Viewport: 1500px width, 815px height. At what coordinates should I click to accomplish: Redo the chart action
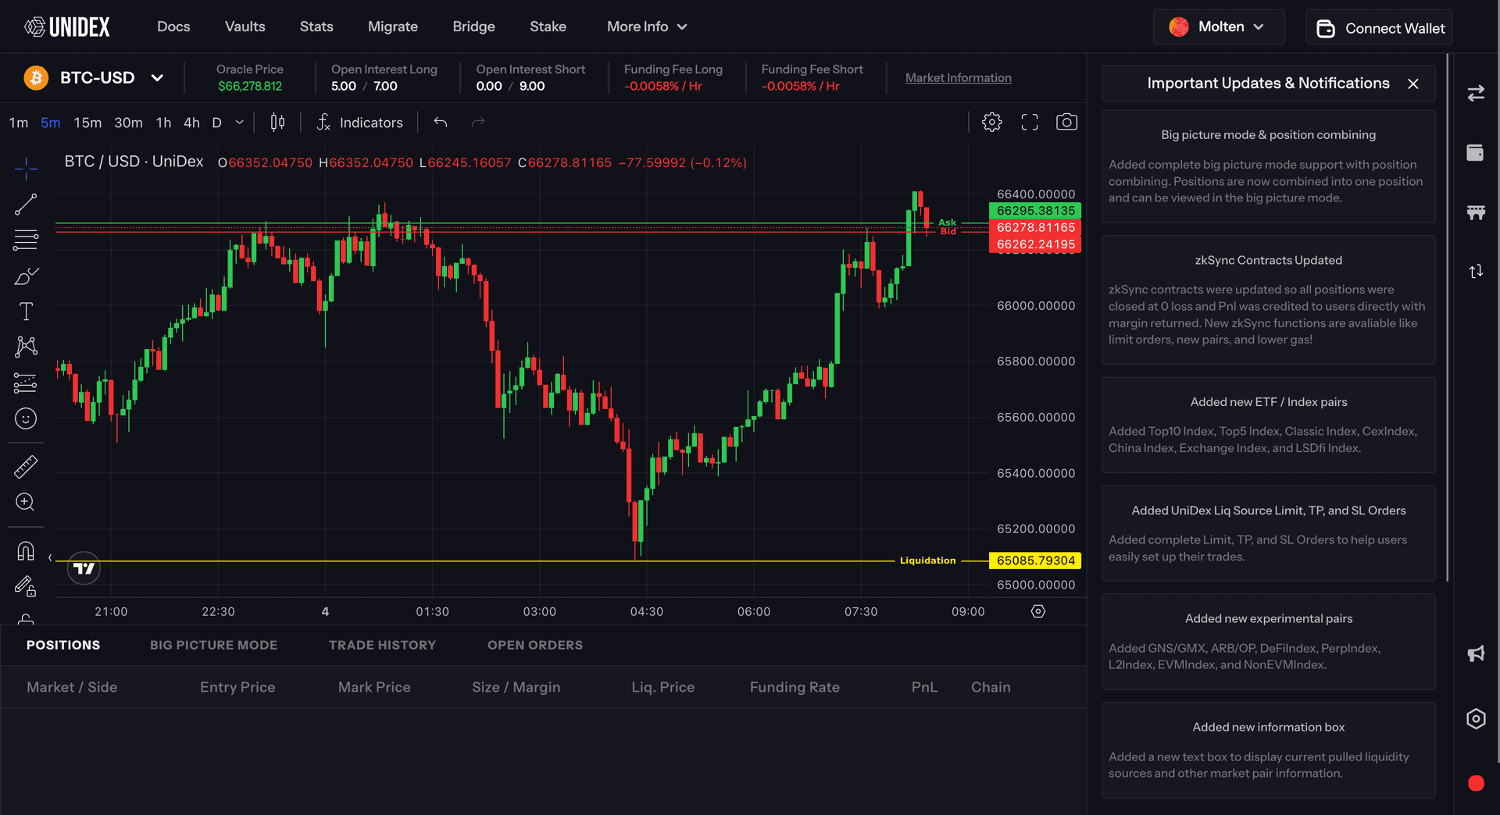tap(478, 123)
